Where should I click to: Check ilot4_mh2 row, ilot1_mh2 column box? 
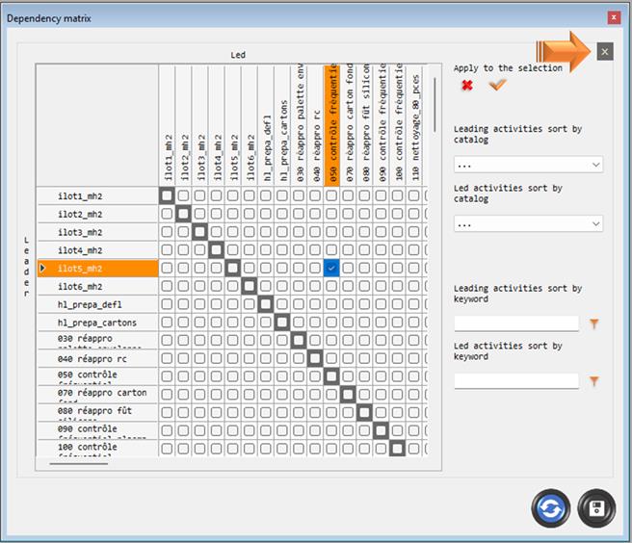click(167, 250)
